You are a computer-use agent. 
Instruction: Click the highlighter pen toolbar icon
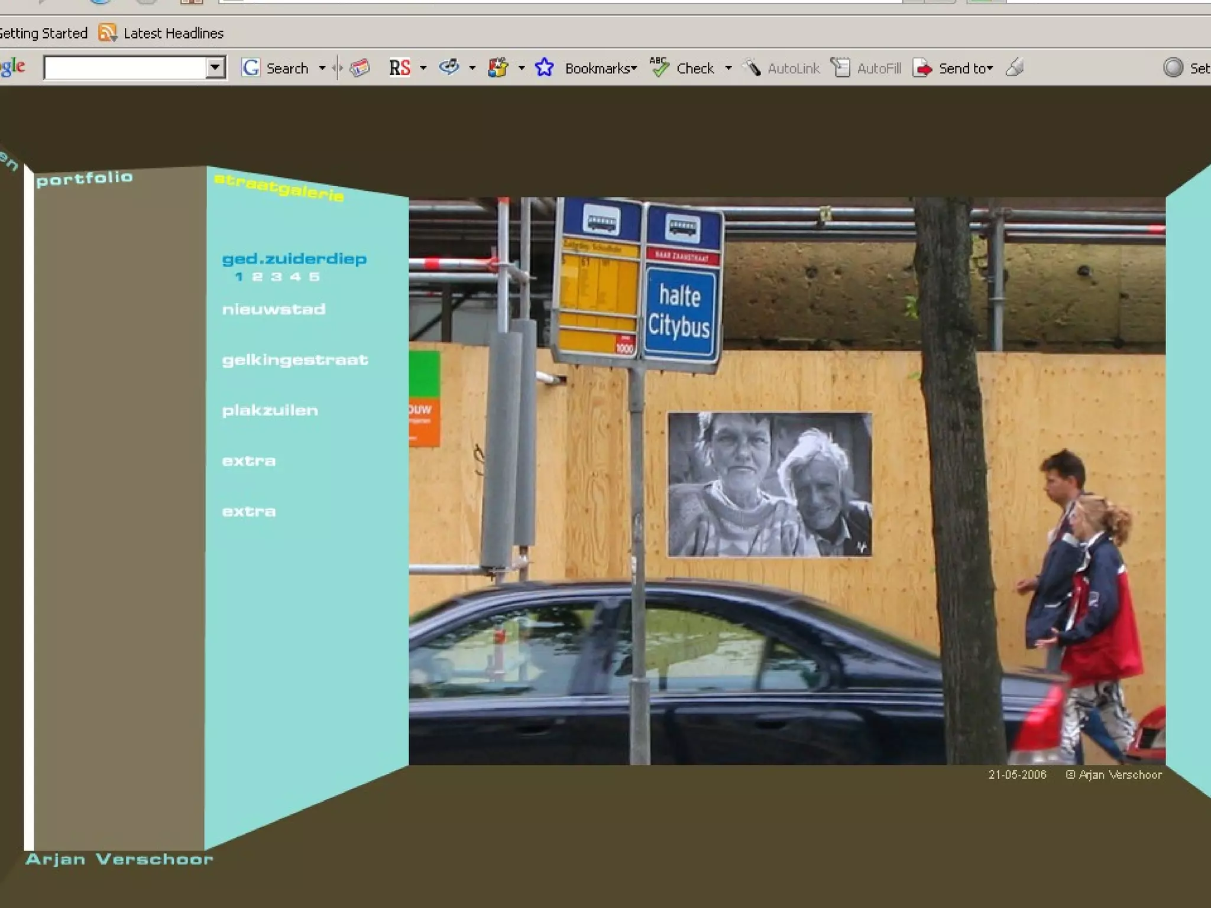coord(1015,68)
